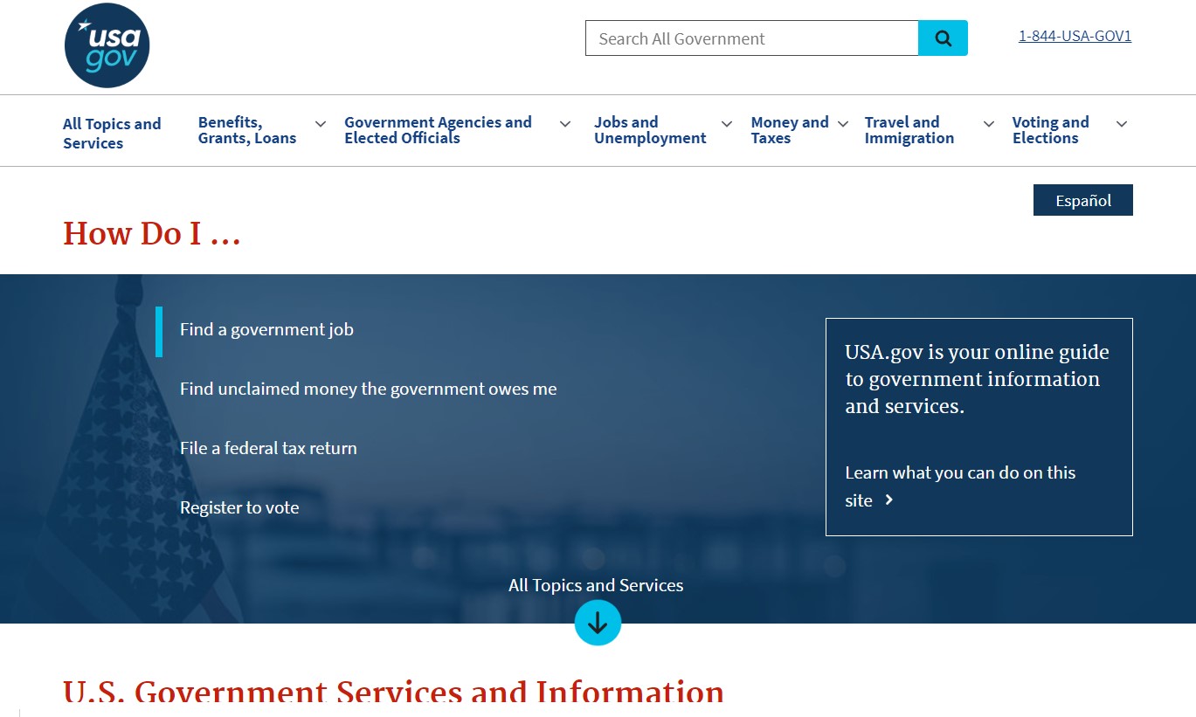Expand chevron beside Benefits, Grants, Loans

pyautogui.click(x=321, y=124)
